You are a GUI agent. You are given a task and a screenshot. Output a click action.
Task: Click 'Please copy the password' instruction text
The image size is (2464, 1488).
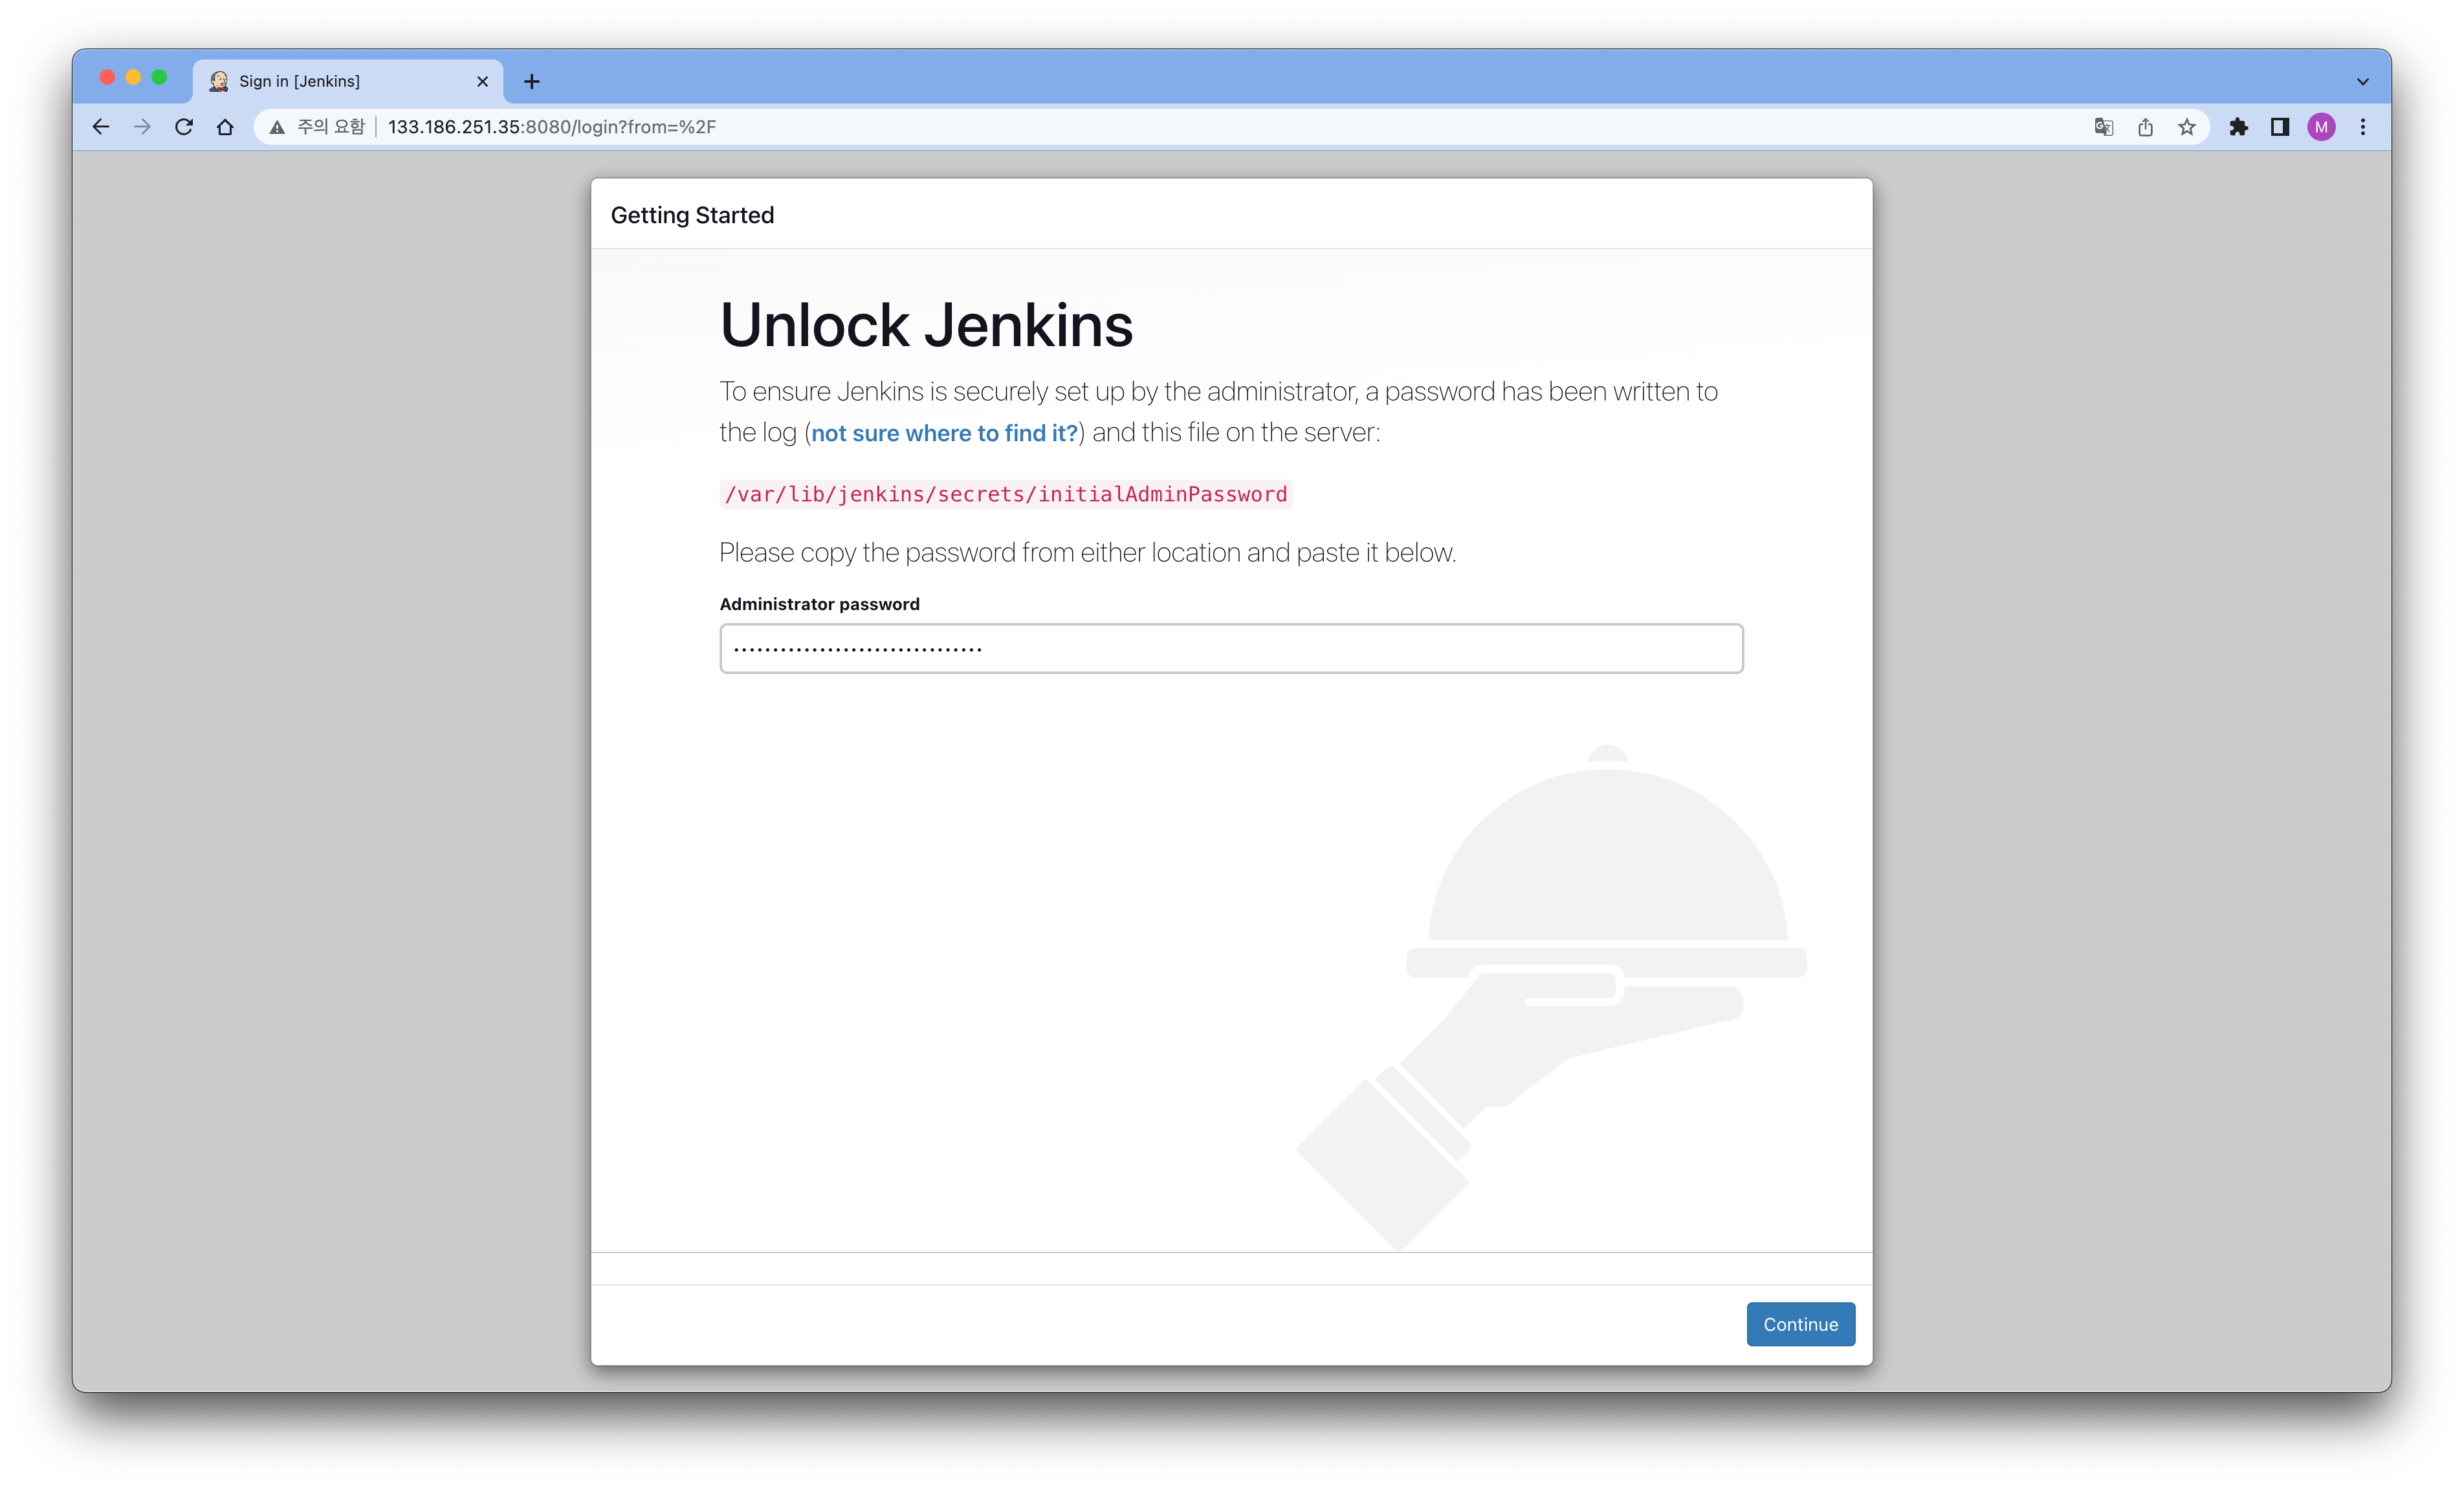[x=1087, y=553]
